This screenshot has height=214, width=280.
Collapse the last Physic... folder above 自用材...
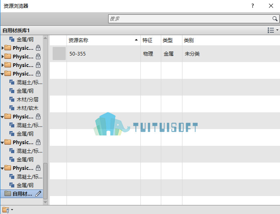pos(2,168)
